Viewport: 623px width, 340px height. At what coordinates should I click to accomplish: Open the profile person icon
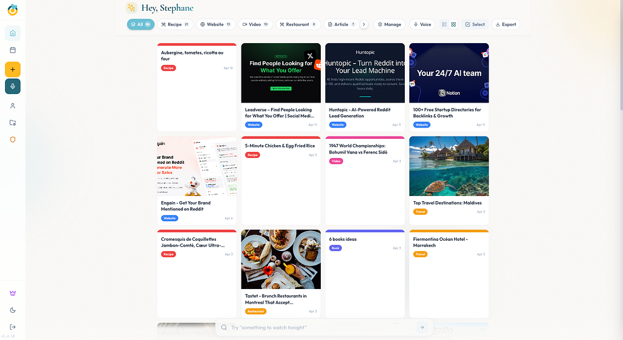[x=12, y=105]
